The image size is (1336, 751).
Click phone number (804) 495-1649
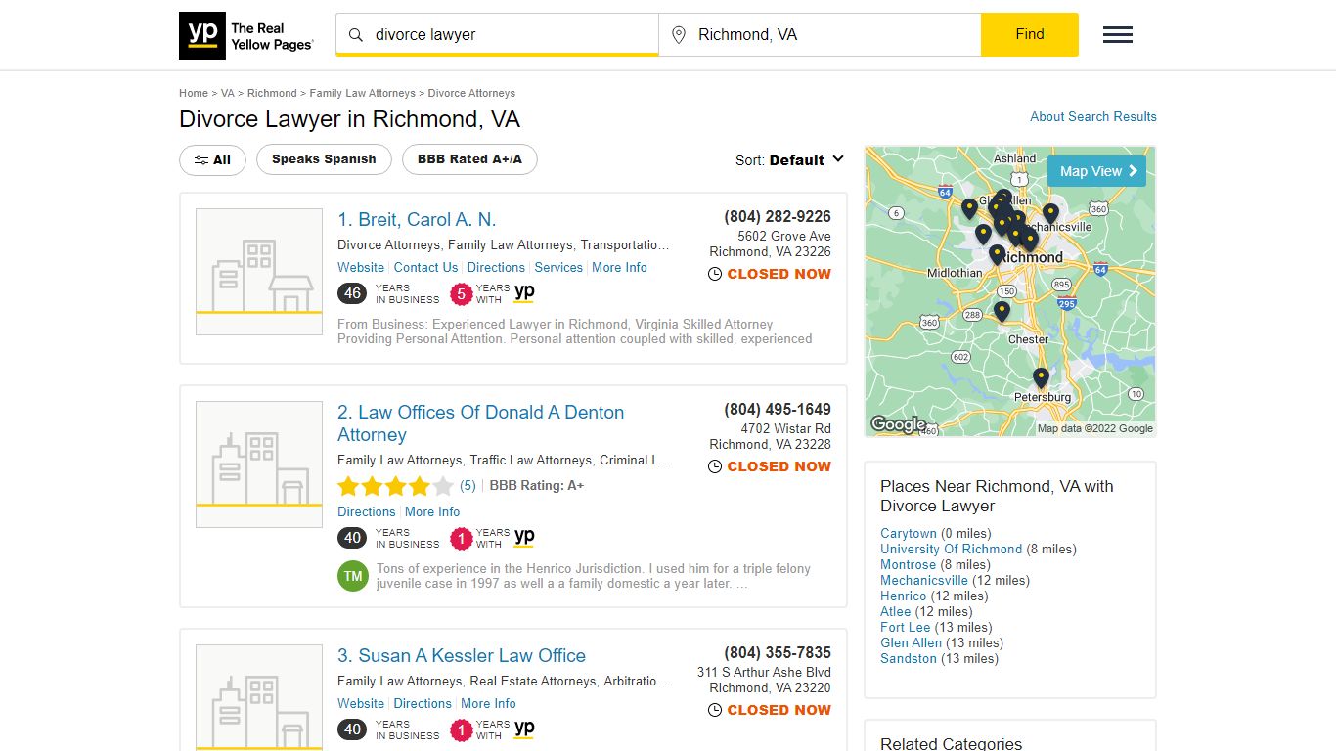coord(778,409)
